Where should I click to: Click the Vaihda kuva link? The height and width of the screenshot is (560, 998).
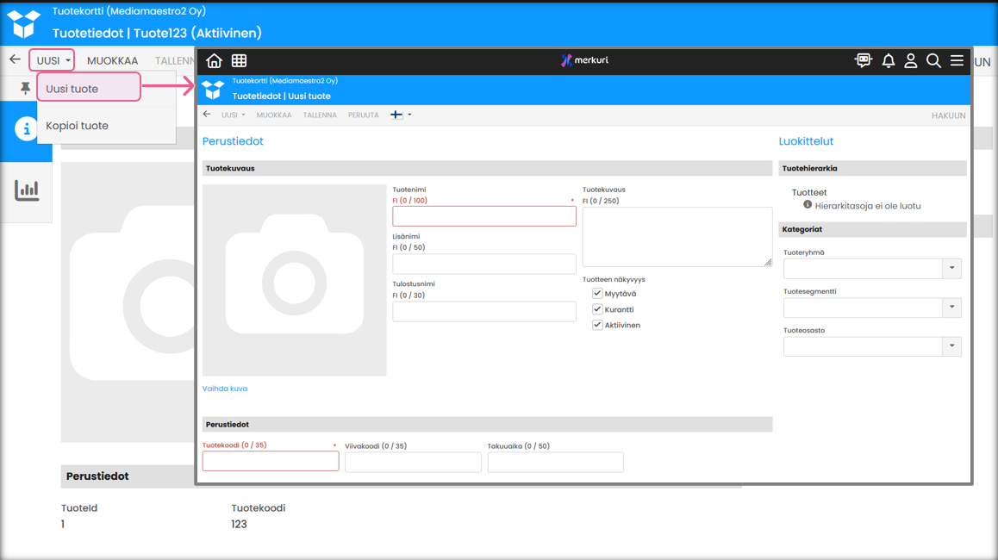(x=225, y=389)
